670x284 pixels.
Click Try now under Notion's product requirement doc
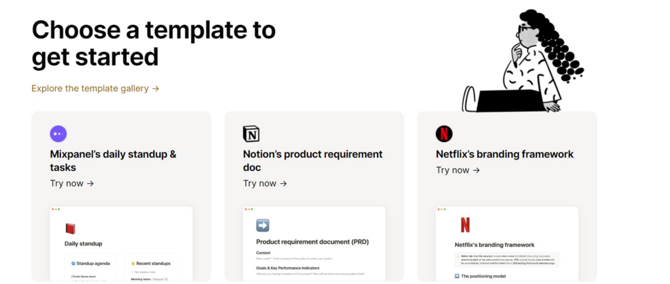click(265, 184)
